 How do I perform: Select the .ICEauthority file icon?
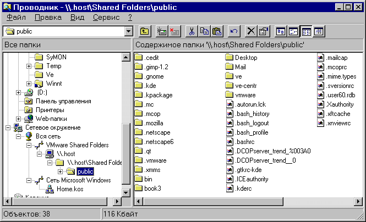point(230,179)
